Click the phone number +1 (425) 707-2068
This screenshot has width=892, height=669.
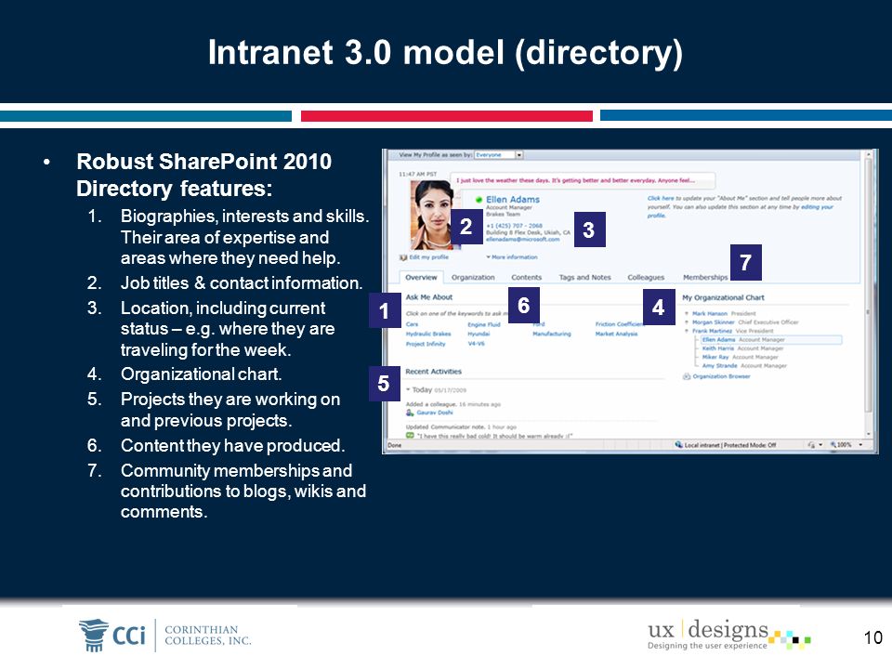point(514,226)
